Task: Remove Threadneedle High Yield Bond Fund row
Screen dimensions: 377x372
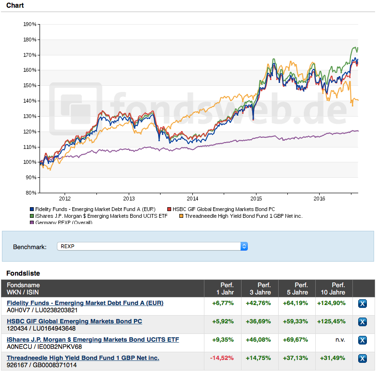Action: point(363,359)
